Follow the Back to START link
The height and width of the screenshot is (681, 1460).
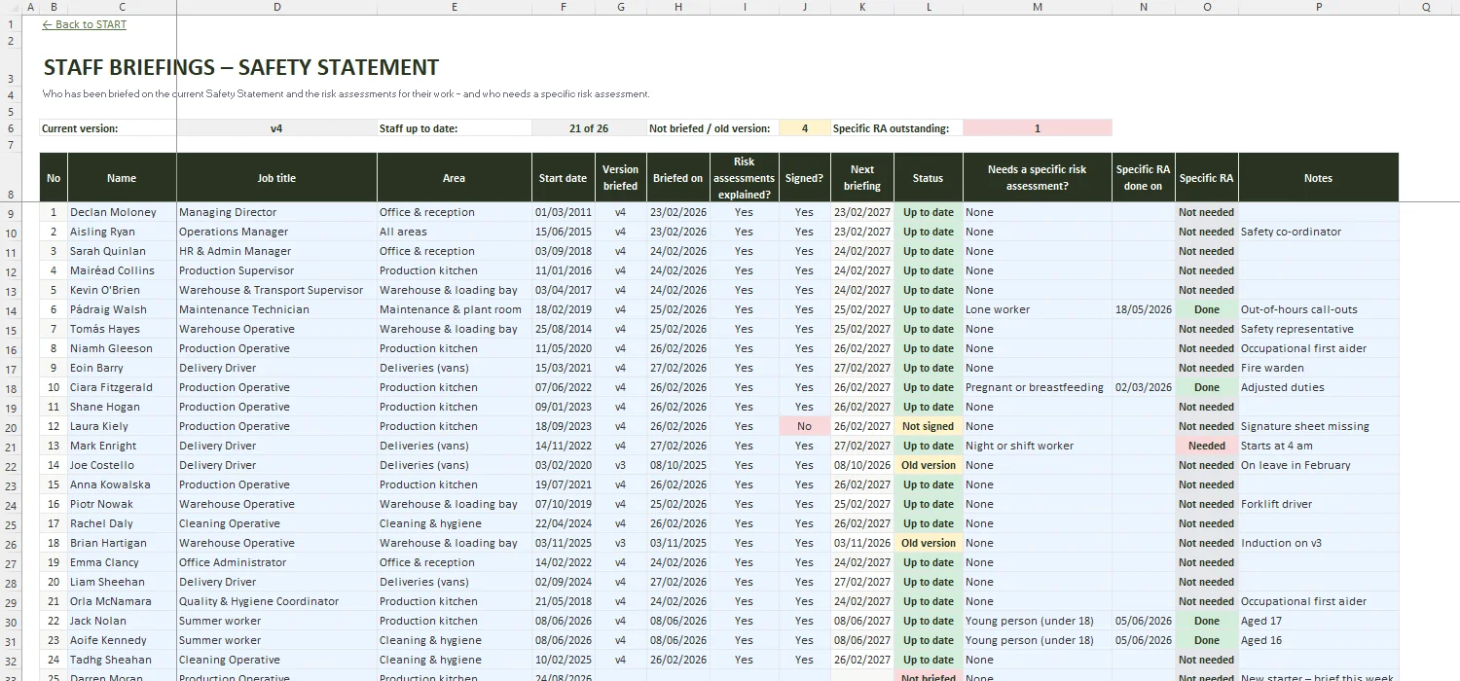(85, 24)
